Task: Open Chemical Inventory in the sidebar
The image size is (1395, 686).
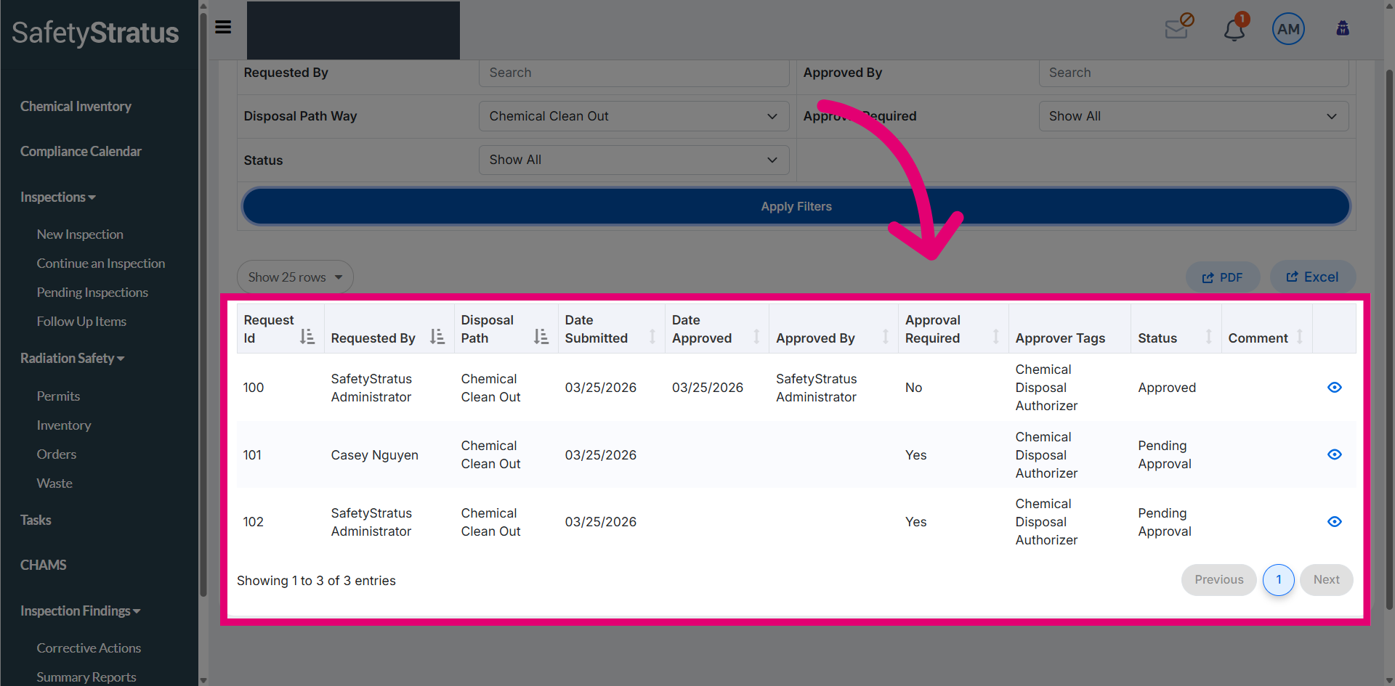Action: click(76, 106)
